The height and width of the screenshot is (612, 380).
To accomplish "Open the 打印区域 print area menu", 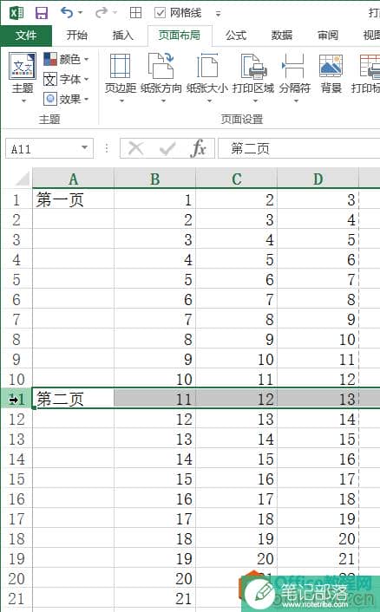I will [x=253, y=78].
